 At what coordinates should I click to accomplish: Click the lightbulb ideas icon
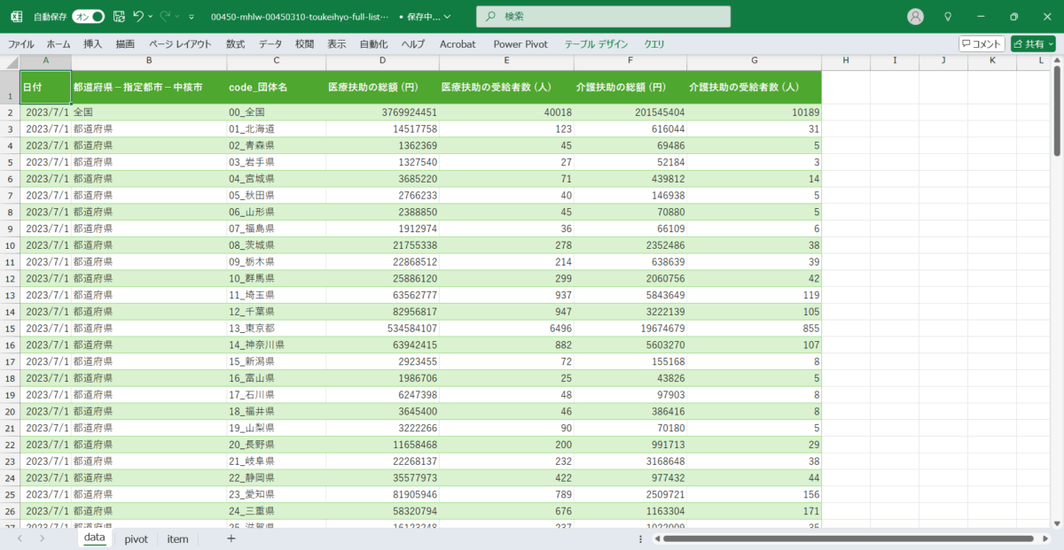click(x=948, y=16)
